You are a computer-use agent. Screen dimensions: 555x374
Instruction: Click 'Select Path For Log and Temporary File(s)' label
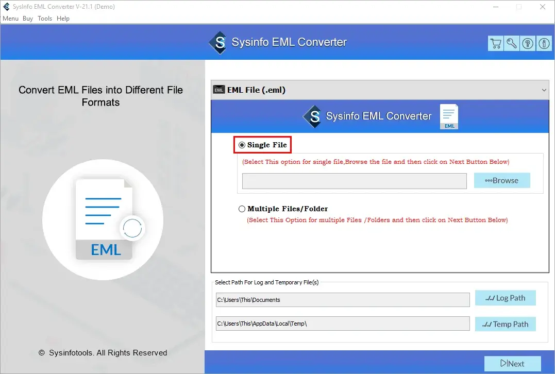[266, 282]
